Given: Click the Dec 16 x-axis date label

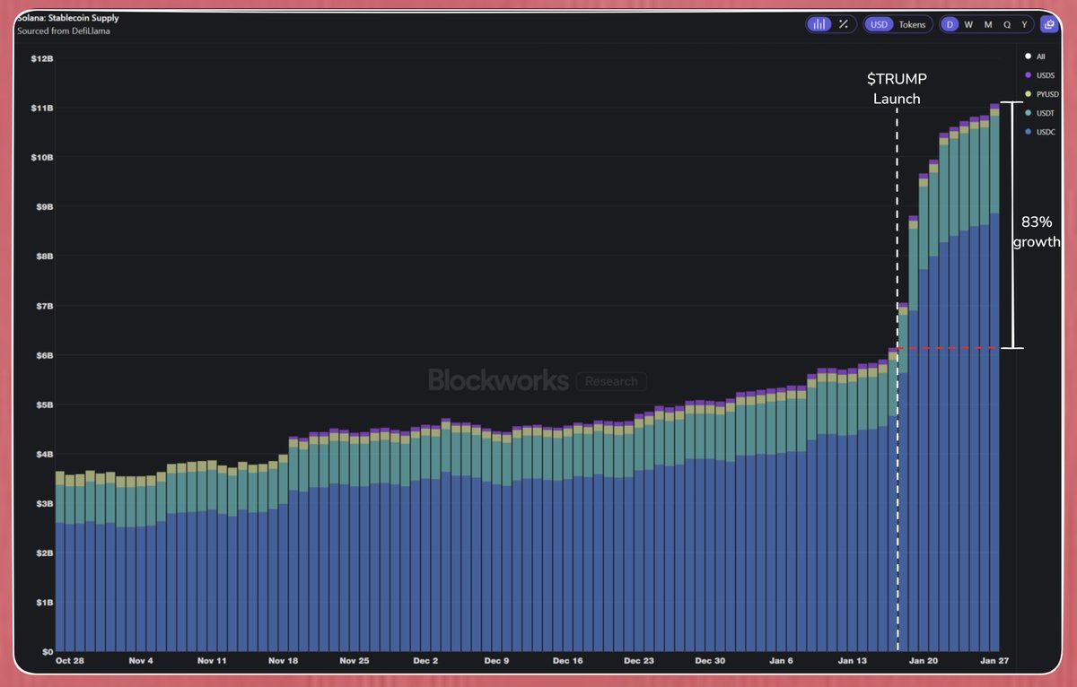Looking at the screenshot, I should click(569, 661).
